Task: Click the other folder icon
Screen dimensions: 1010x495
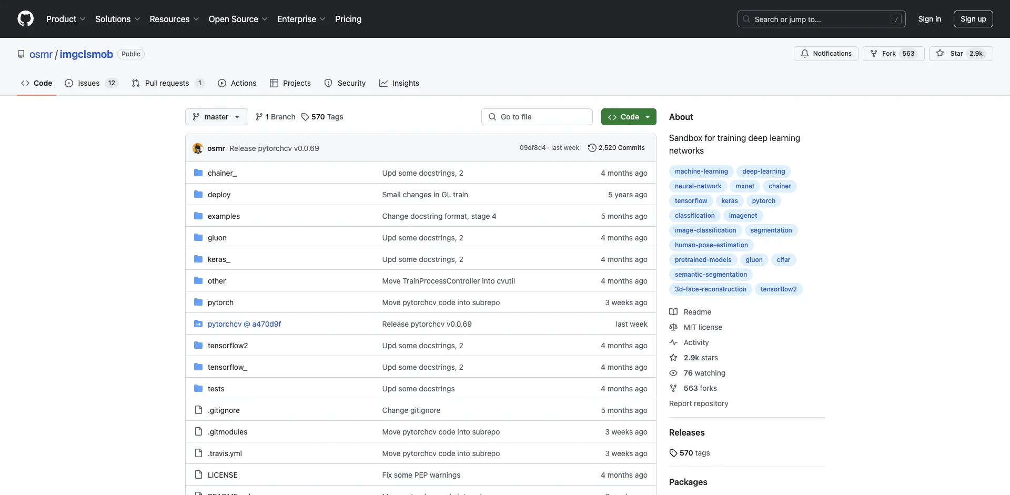Action: click(198, 280)
